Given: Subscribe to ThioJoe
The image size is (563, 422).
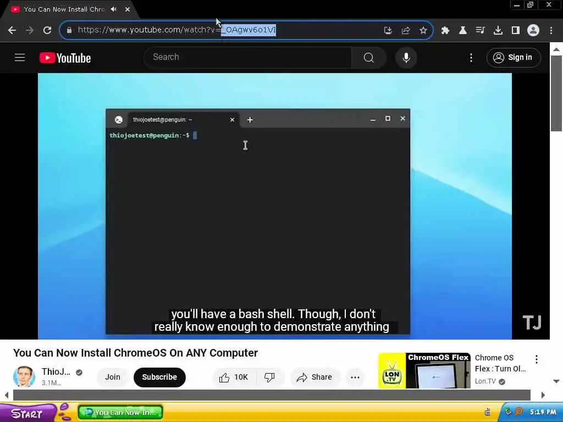Looking at the screenshot, I should [159, 377].
